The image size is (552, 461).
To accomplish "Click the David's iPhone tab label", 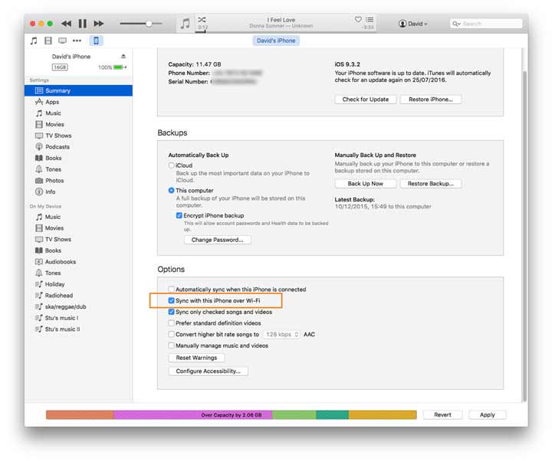I will [x=276, y=41].
